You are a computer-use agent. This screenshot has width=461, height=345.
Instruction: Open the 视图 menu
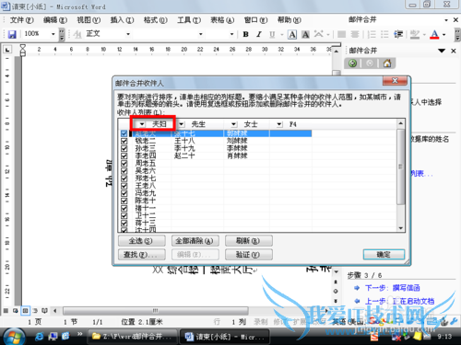(x=89, y=20)
